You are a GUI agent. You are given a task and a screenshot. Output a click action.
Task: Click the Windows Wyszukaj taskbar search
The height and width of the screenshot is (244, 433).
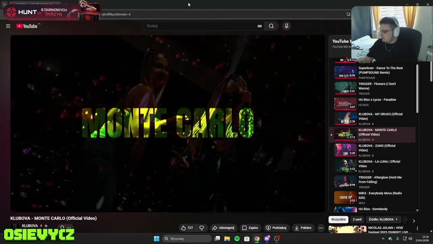pyautogui.click(x=187, y=239)
